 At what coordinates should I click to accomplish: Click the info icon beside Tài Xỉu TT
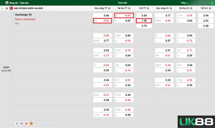pos(129,8)
